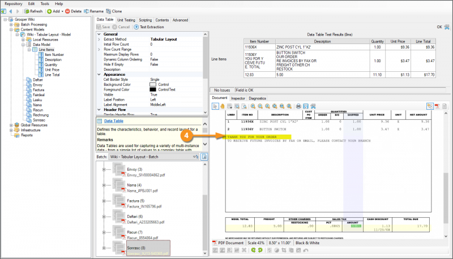The height and width of the screenshot is (259, 453).
Task: Click the tree layout view icon at viewer top right
Action: click(x=430, y=106)
